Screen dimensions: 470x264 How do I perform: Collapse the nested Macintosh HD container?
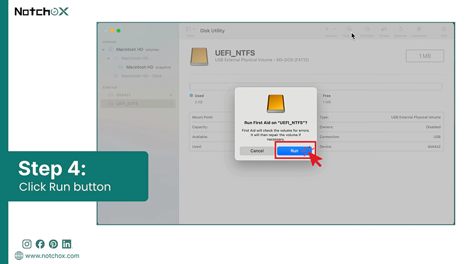coord(108,58)
